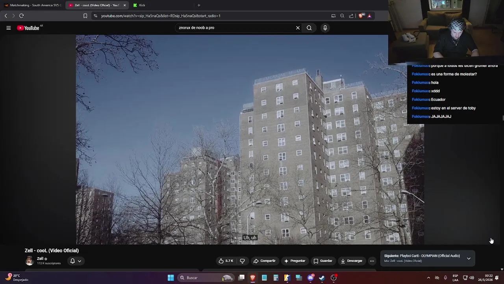Clear the YouTube search box text
The width and height of the screenshot is (504, 284).
click(x=298, y=28)
